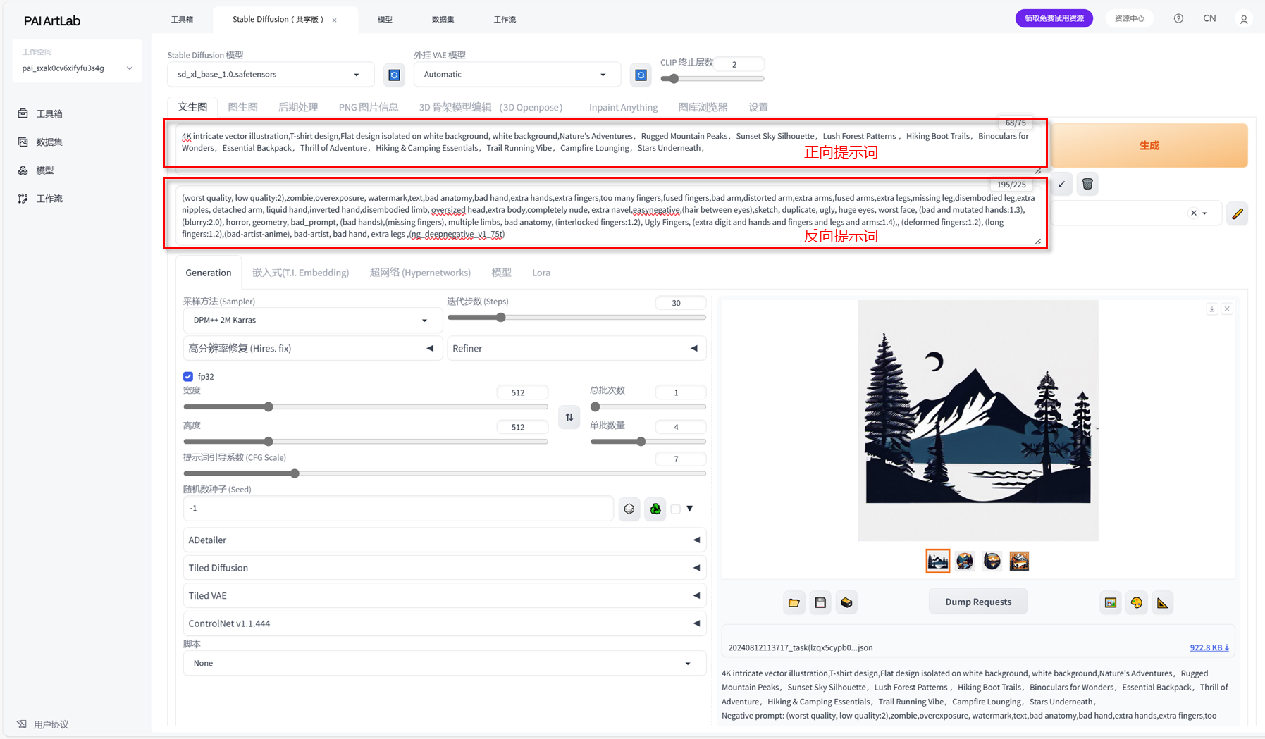Image resolution: width=1265 pixels, height=739 pixels.
Task: Send the image to img2img with the picture icon
Action: coord(1111,602)
